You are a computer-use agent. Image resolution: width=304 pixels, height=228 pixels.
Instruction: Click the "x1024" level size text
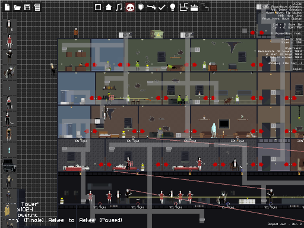pyautogui.click(x=25, y=210)
